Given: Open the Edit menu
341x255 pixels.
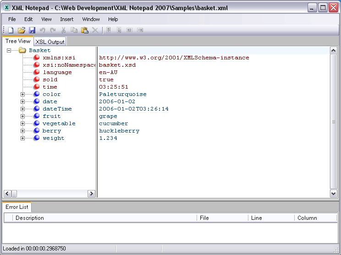Looking at the screenshot, I should pos(28,19).
